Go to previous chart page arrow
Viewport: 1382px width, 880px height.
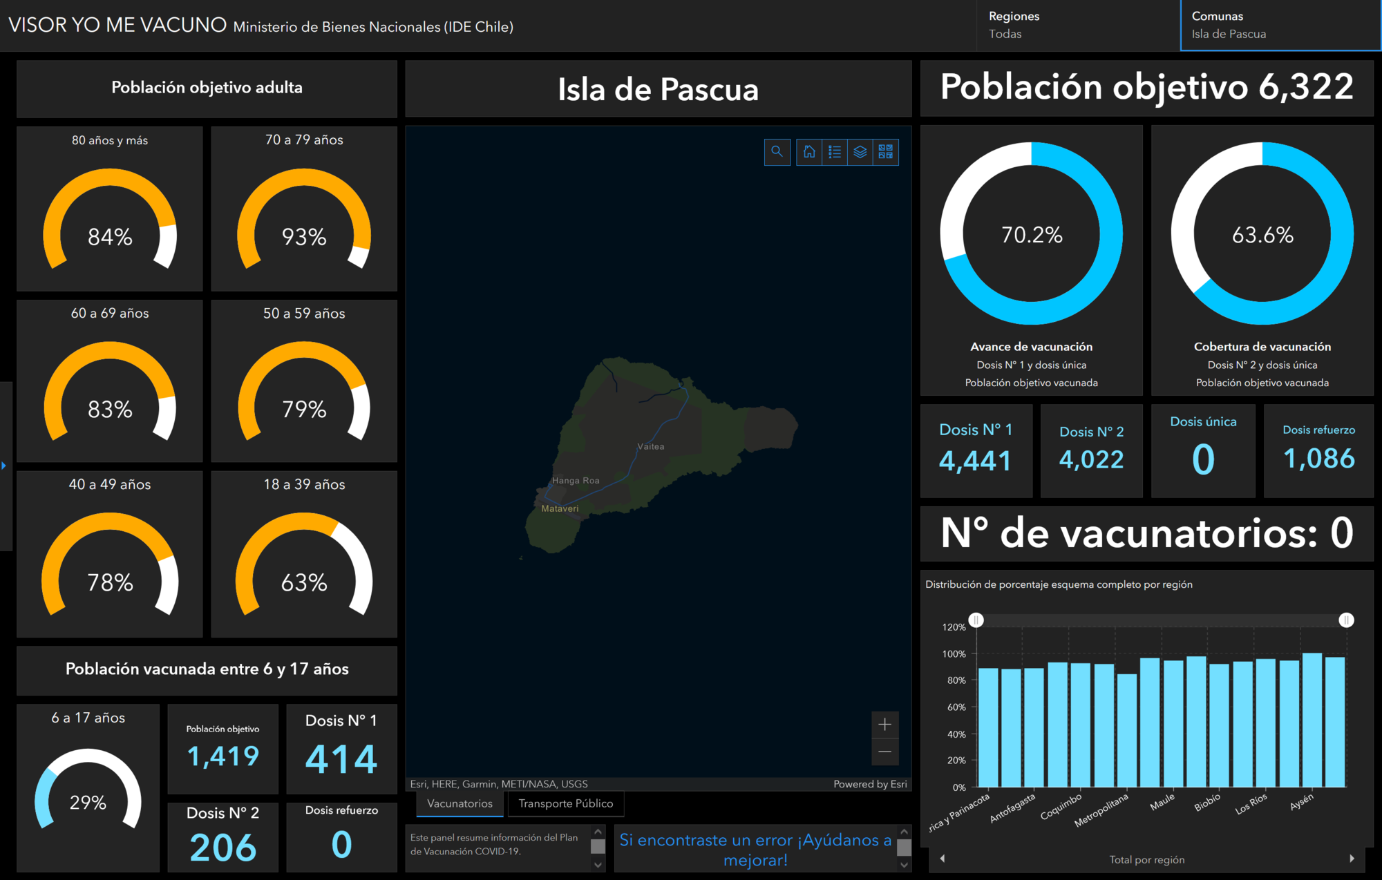[x=943, y=859]
